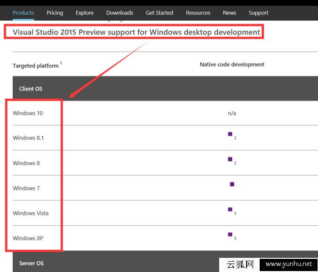Select Get Started in nav bar

(x=159, y=13)
